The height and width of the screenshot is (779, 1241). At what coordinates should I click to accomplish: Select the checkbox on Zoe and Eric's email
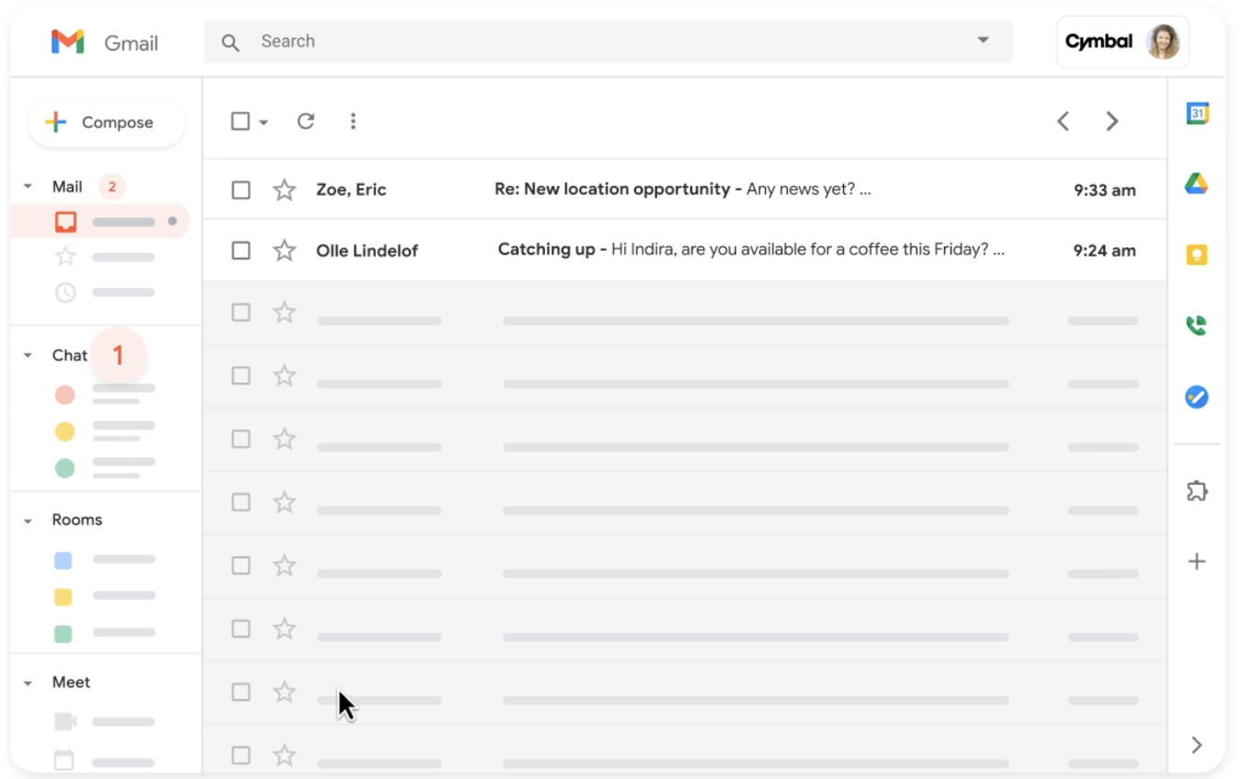click(x=241, y=189)
